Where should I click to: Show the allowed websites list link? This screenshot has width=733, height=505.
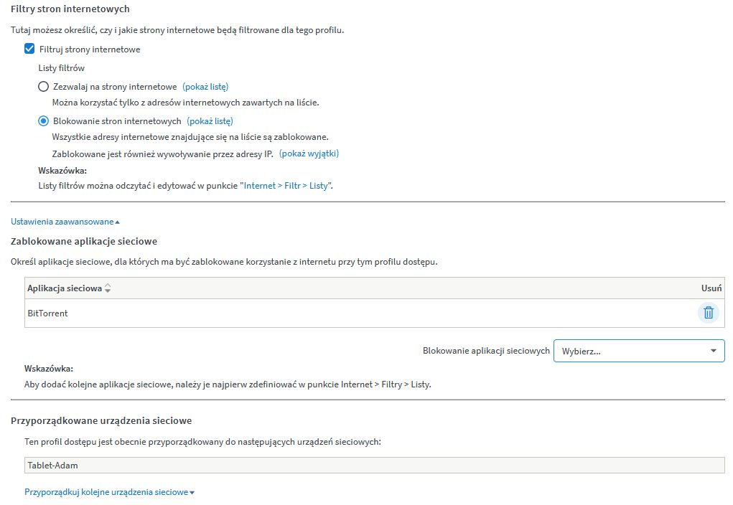pyautogui.click(x=205, y=86)
